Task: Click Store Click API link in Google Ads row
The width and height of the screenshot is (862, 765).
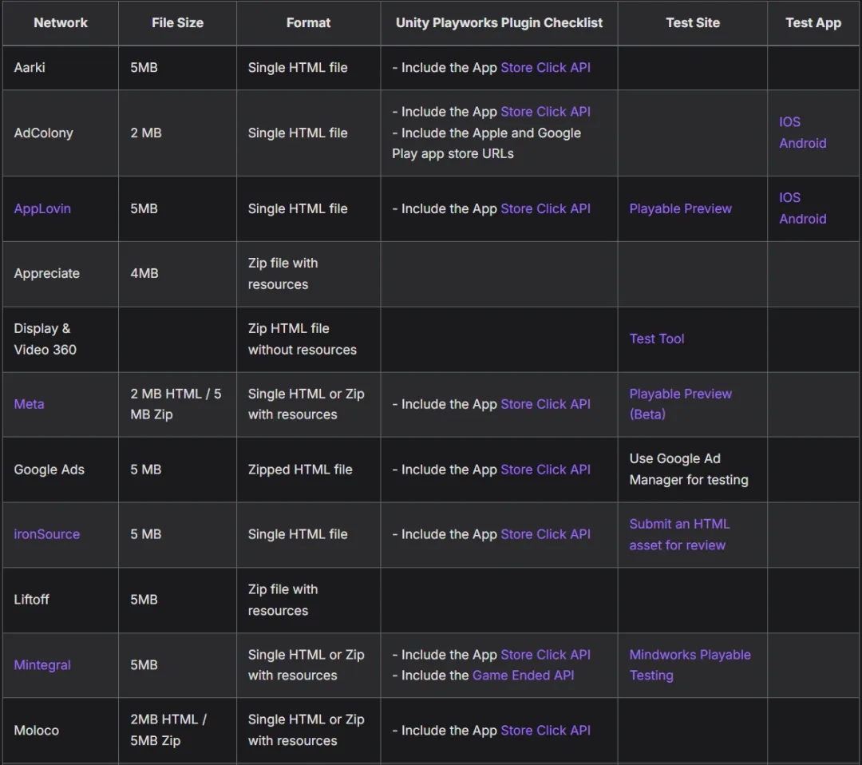Action: [x=545, y=470]
